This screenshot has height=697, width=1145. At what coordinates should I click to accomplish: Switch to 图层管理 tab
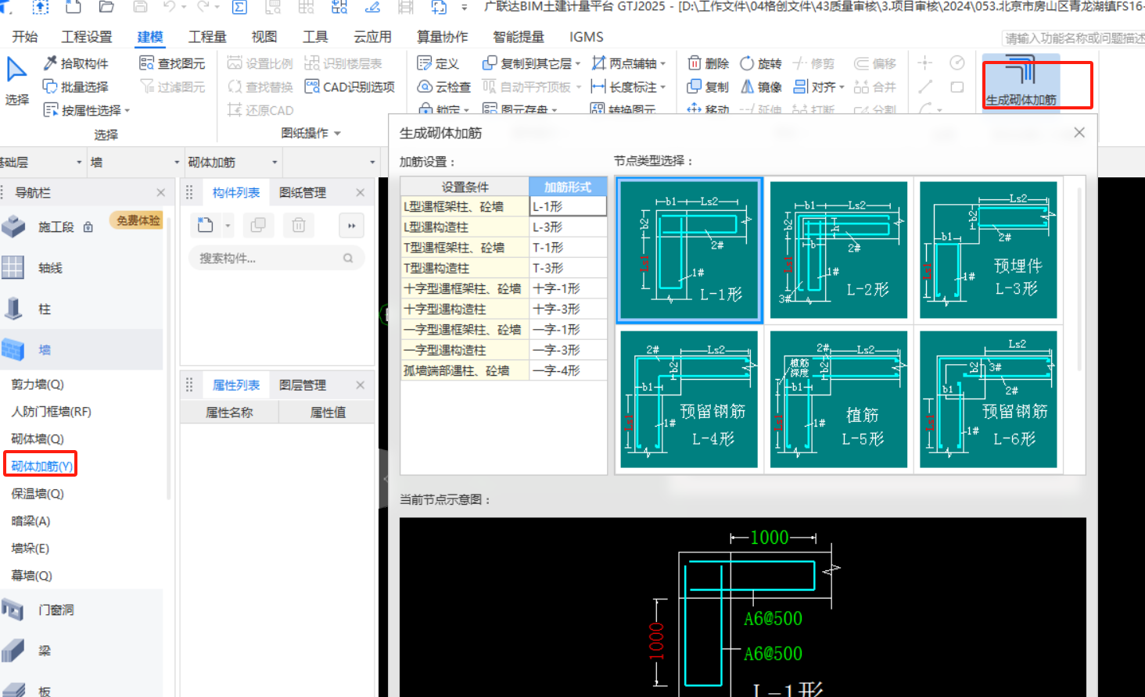[x=303, y=385]
